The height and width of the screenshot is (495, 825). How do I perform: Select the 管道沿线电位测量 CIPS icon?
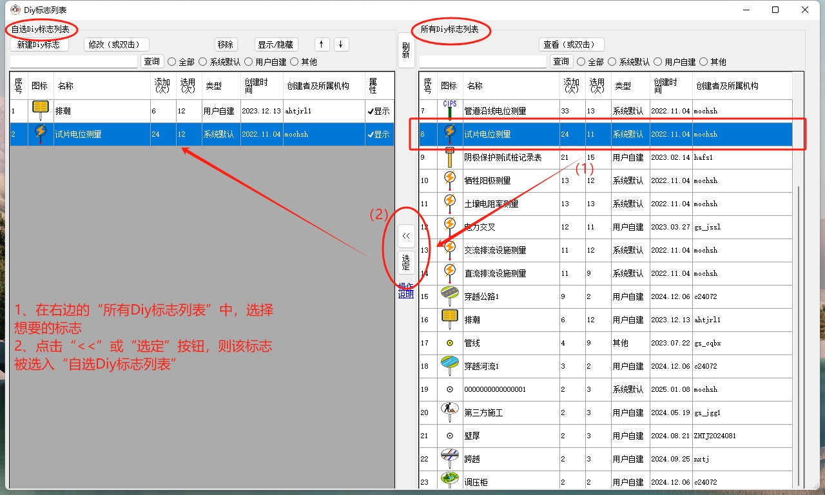449,110
